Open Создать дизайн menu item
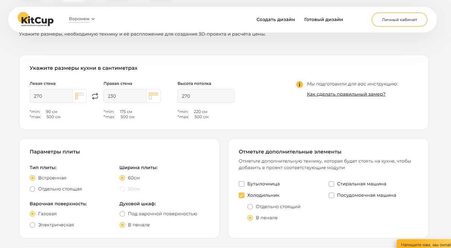Image resolution: width=451 pixels, height=248 pixels. click(275, 20)
